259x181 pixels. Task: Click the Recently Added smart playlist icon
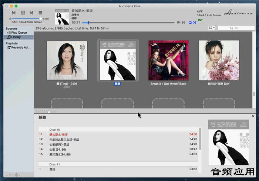[9, 48]
